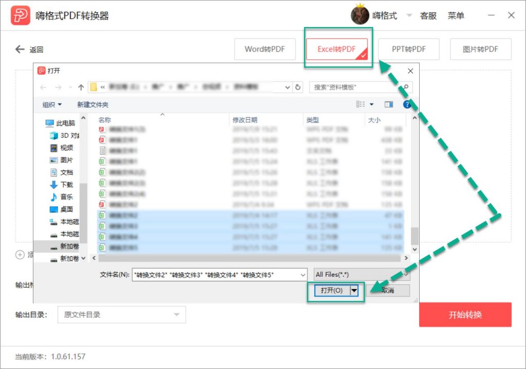Sort files by 大小 column
The height and width of the screenshot is (369, 526).
coord(374,120)
